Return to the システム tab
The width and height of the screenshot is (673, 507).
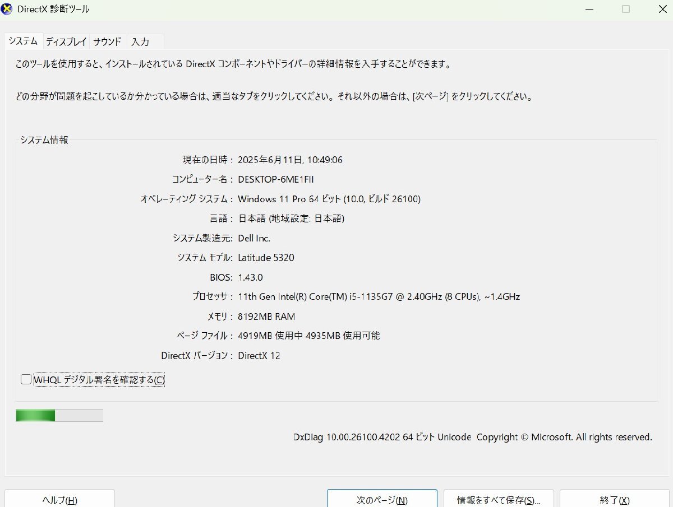pos(23,40)
